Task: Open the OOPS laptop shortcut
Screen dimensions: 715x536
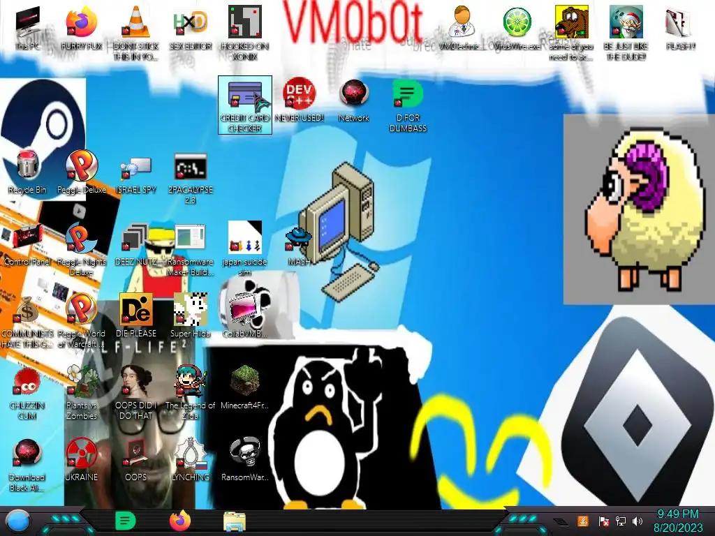Action: click(x=136, y=461)
